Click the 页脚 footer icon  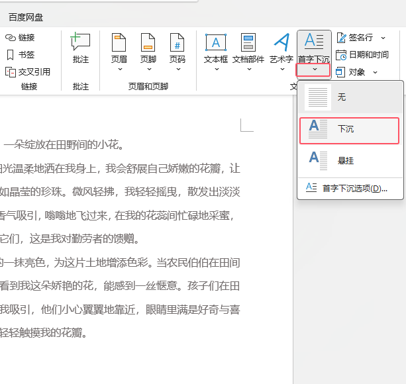pyautogui.click(x=148, y=42)
